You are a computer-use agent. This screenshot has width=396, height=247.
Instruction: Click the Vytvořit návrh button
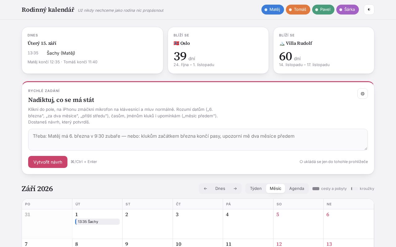[48, 162]
